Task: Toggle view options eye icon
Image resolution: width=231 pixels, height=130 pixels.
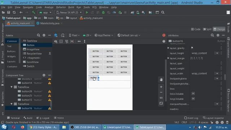Action: tap(56, 42)
